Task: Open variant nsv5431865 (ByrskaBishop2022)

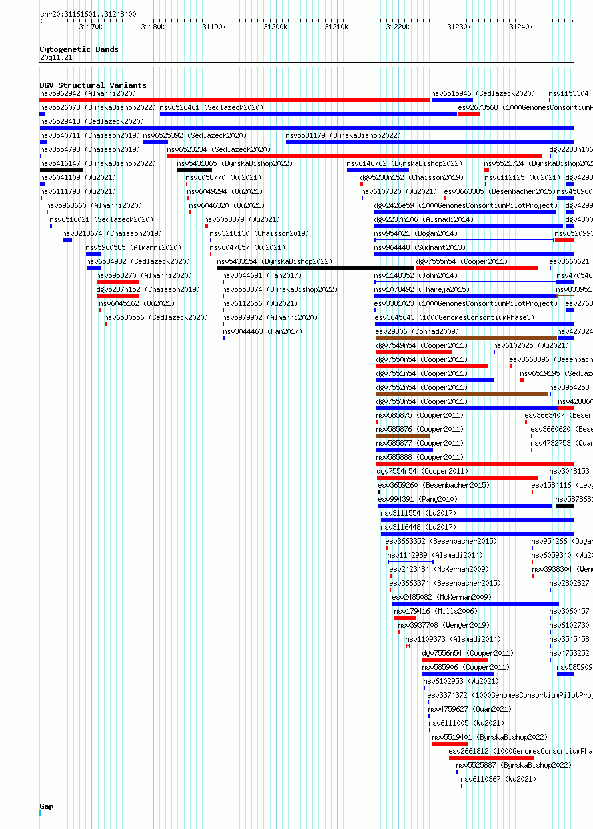Action: [235, 164]
